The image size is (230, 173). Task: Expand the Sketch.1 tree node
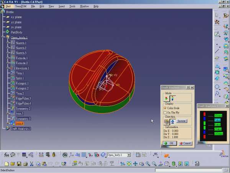tap(8, 43)
